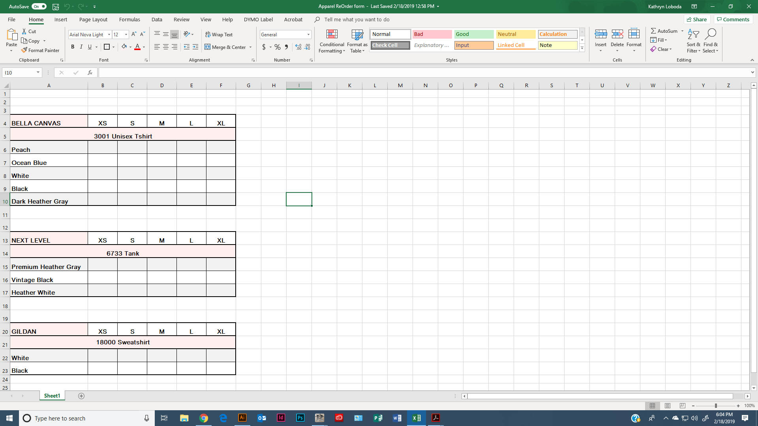Expand the Name Box dropdown arrow

pyautogui.click(x=38, y=73)
